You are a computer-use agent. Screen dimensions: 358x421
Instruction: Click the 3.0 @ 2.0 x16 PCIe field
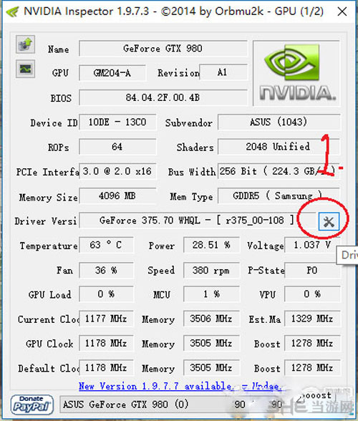[x=117, y=171]
